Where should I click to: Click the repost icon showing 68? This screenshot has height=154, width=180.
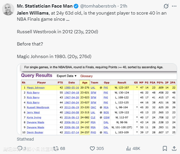point(56,148)
